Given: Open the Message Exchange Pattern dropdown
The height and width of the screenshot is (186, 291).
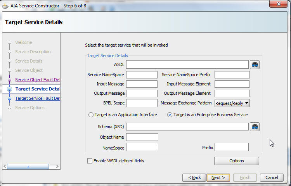Looking at the screenshot, I should click(x=232, y=103).
